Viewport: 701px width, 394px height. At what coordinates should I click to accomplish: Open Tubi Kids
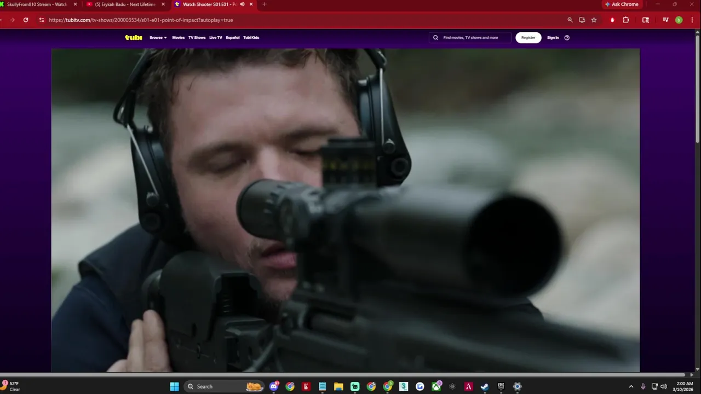coord(251,38)
